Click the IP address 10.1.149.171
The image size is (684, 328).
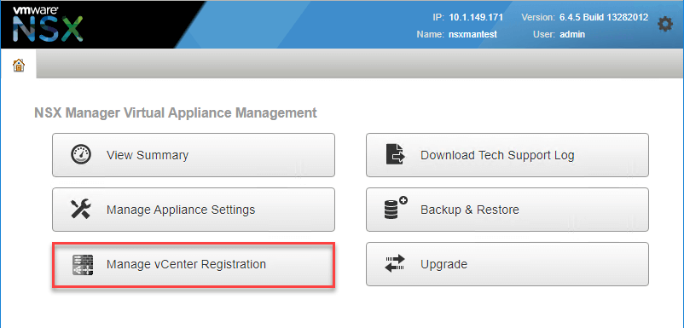click(x=476, y=18)
